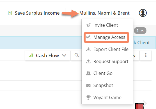Click the Save Surplus Income link
The image size is (156, 109).
(x=37, y=13)
